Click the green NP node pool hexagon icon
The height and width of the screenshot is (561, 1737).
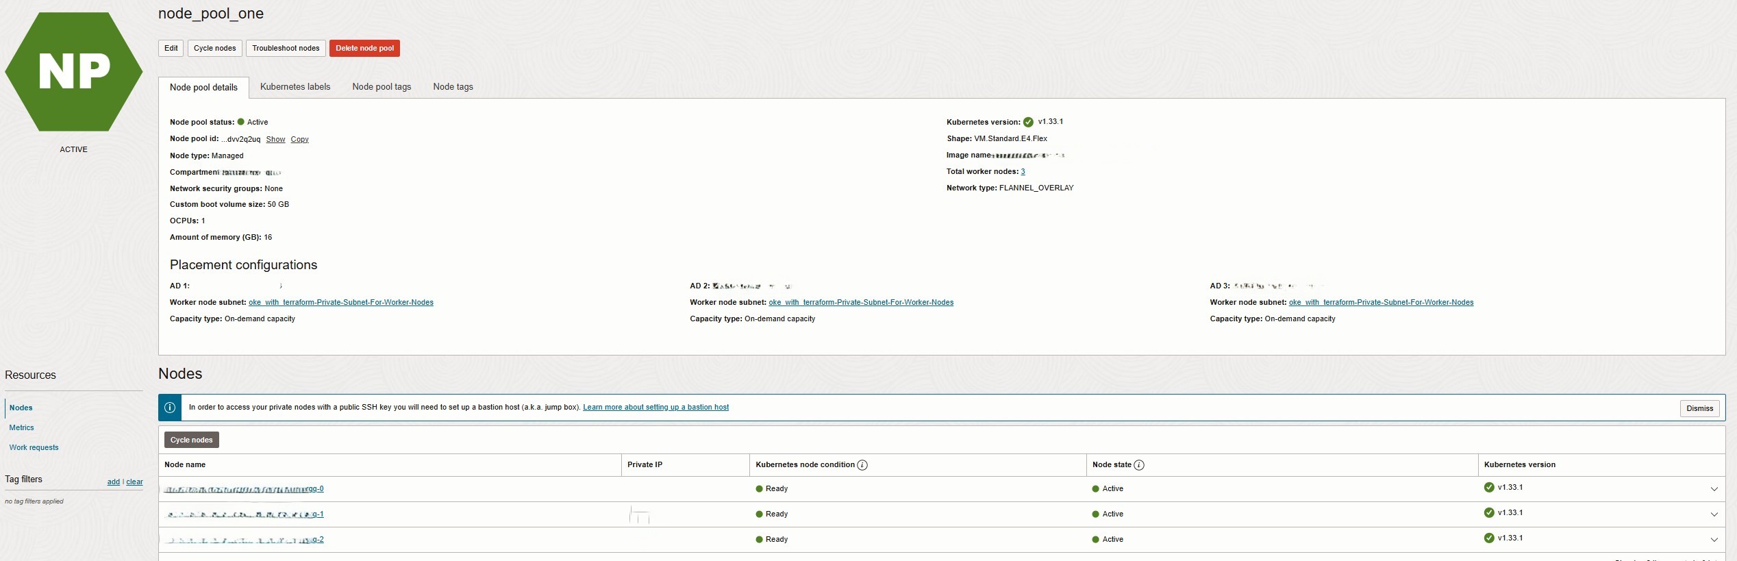(x=74, y=71)
